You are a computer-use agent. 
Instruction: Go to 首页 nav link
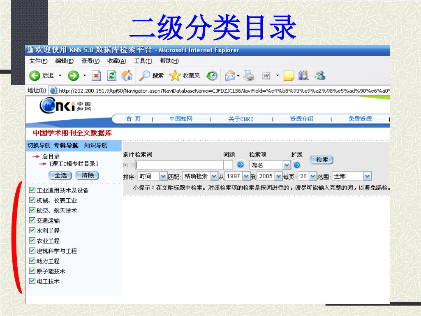[134, 119]
